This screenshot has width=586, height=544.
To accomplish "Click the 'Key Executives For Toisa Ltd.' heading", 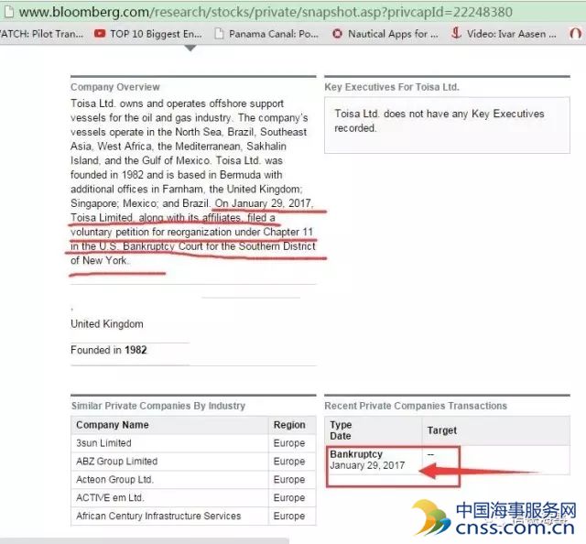I will tap(392, 87).
